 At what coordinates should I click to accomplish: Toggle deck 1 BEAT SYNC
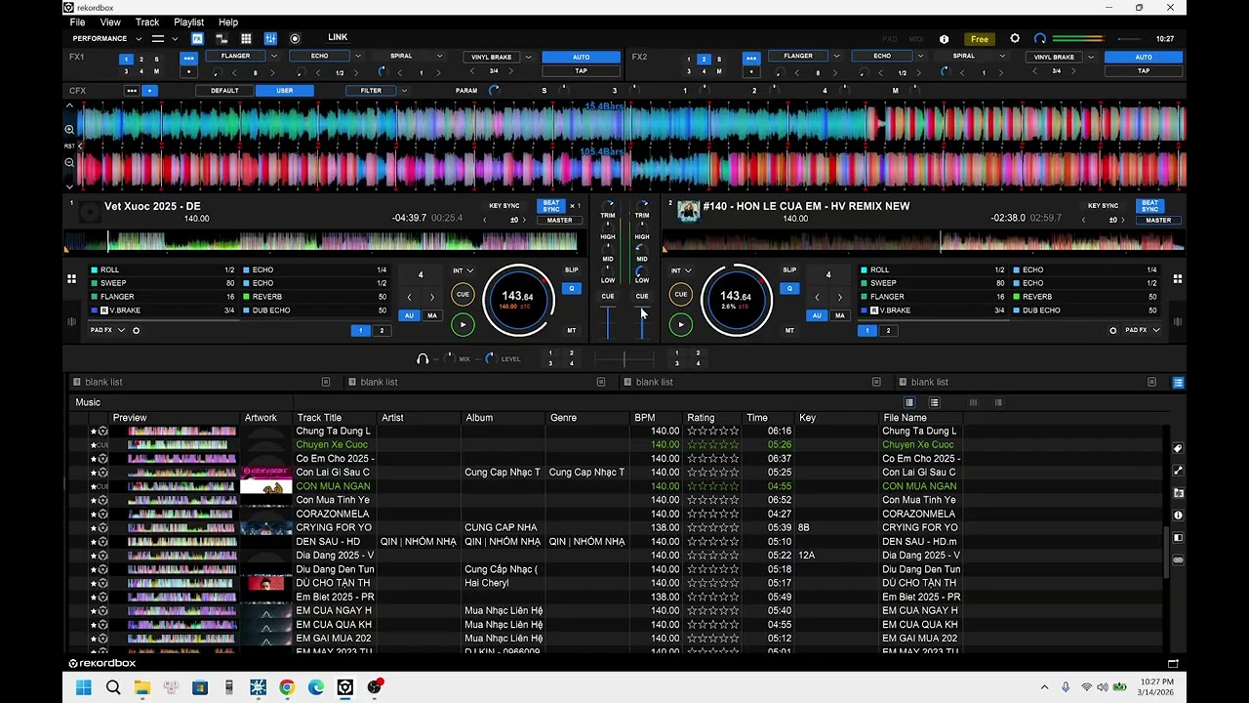coord(551,206)
